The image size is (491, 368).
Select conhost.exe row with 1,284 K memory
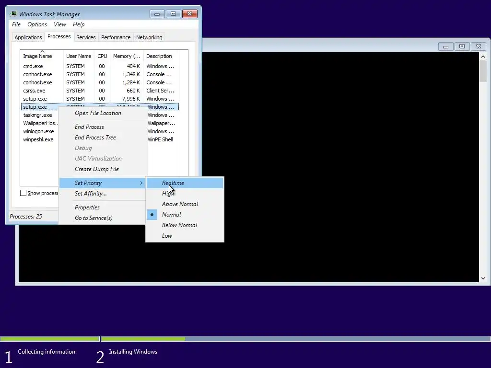(x=100, y=82)
